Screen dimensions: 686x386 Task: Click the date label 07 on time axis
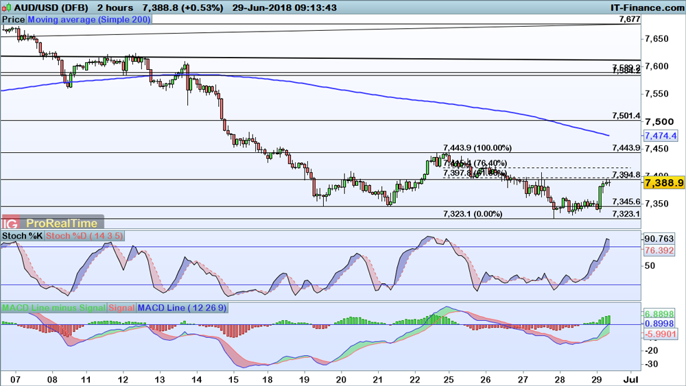click(x=15, y=379)
